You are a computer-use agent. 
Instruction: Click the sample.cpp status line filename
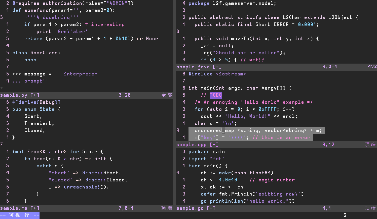pyautogui.click(x=192, y=145)
